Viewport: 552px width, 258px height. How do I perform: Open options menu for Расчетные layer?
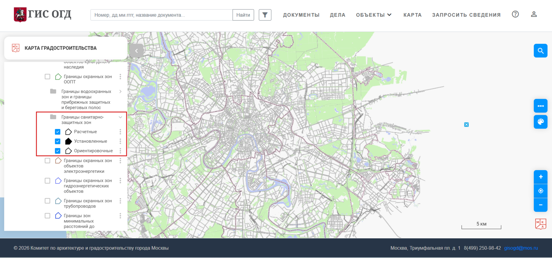pos(120,132)
